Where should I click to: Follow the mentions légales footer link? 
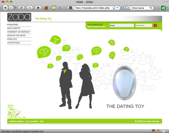tap(16, 121)
